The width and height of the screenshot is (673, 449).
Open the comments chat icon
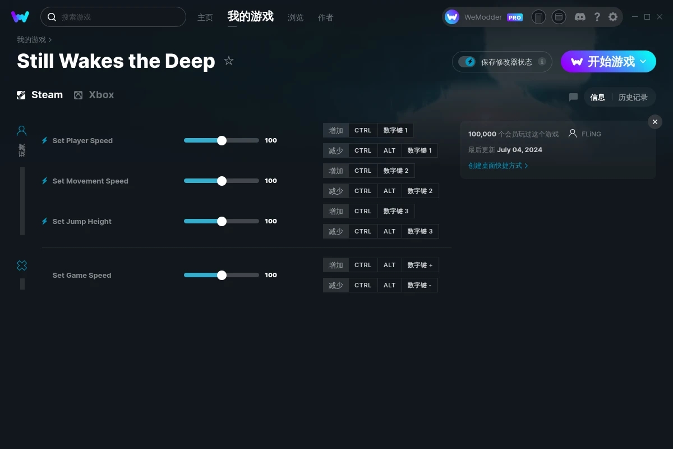point(573,97)
